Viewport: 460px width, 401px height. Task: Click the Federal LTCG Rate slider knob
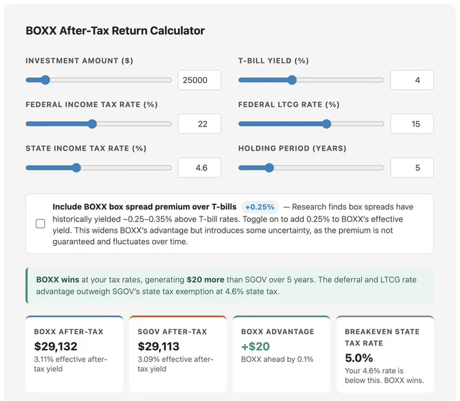326,124
